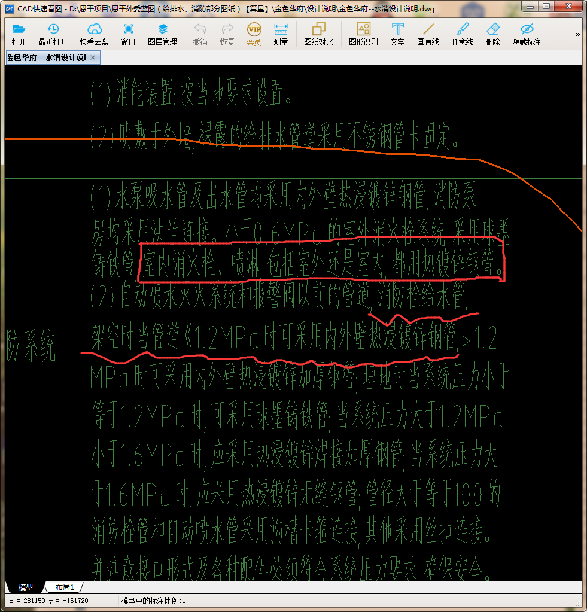The height and width of the screenshot is (612, 587).
Task: Select the Freehand Line (任意线) tool
Action: [x=462, y=34]
